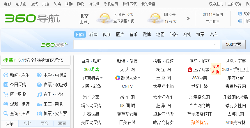The image size is (250, 128).
Task: Expand the 淘宝特卖 dropdown arrow
Action: tap(101, 78)
